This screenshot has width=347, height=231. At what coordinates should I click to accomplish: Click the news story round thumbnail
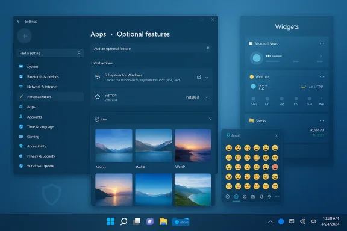[257, 58]
